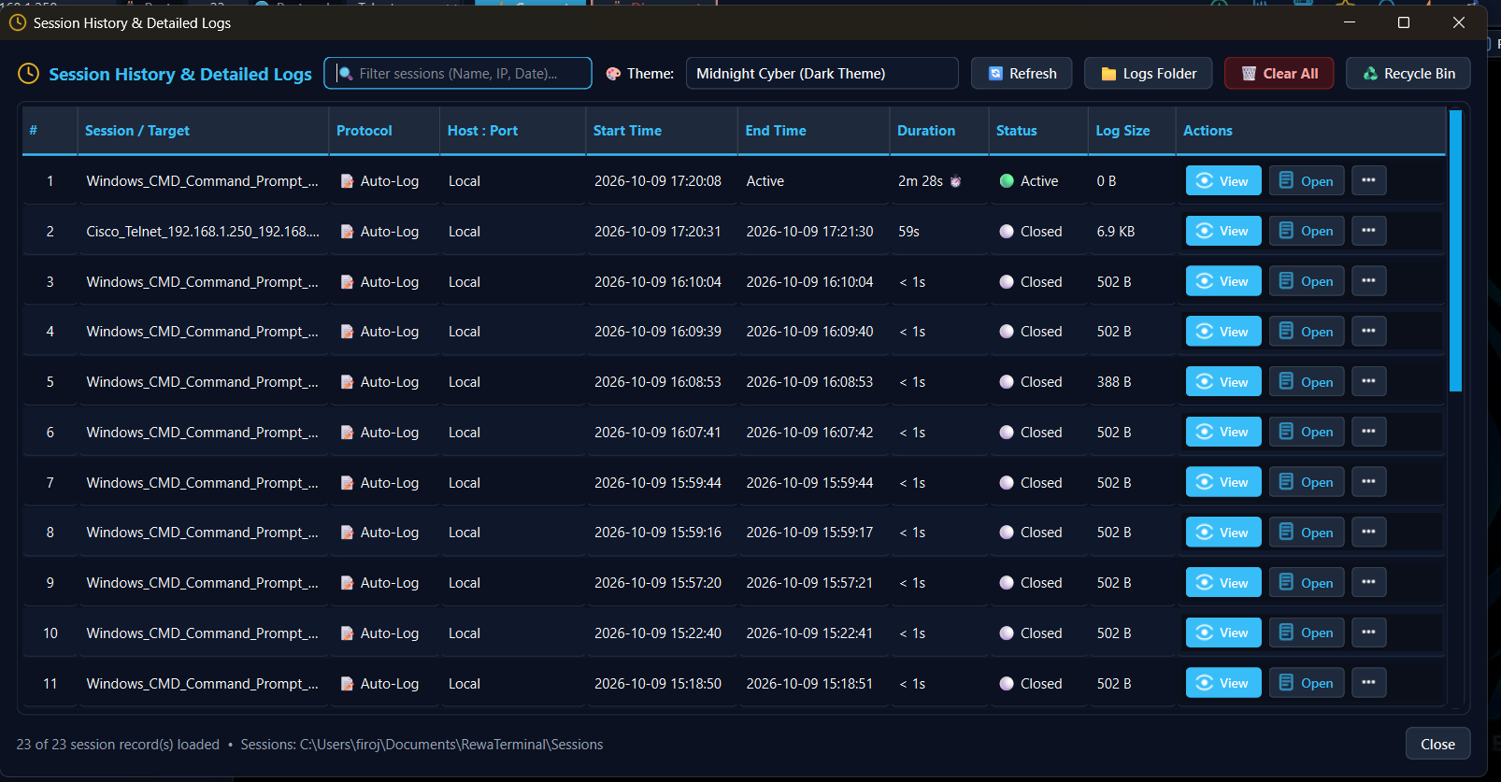This screenshot has width=1501, height=782.
Task: Open the Recycle Bin
Action: click(x=1408, y=73)
